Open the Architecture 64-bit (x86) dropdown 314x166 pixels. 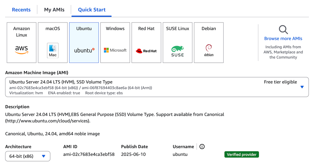coord(28,156)
